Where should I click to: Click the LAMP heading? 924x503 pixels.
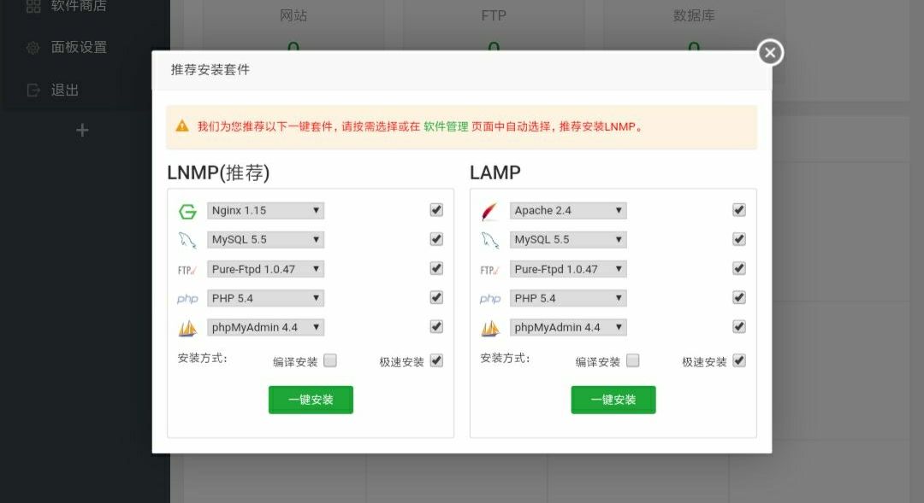click(x=495, y=173)
